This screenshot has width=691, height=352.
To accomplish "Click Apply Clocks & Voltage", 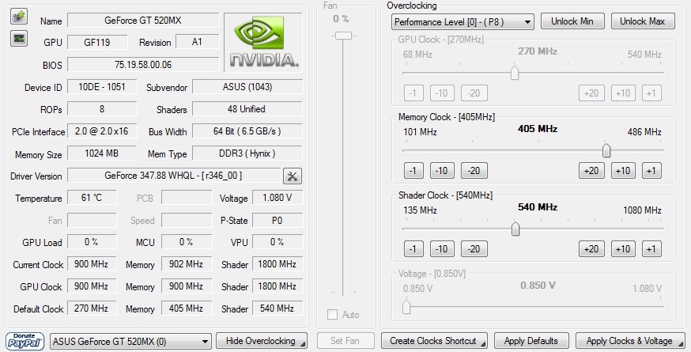I will [x=629, y=341].
